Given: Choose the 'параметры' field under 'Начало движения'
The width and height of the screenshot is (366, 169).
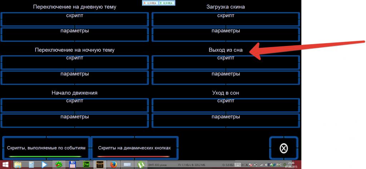Looking at the screenshot, I should pos(75,121).
